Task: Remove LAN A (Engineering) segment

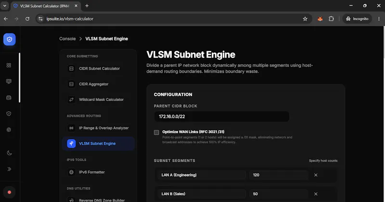Action: [x=316, y=175]
